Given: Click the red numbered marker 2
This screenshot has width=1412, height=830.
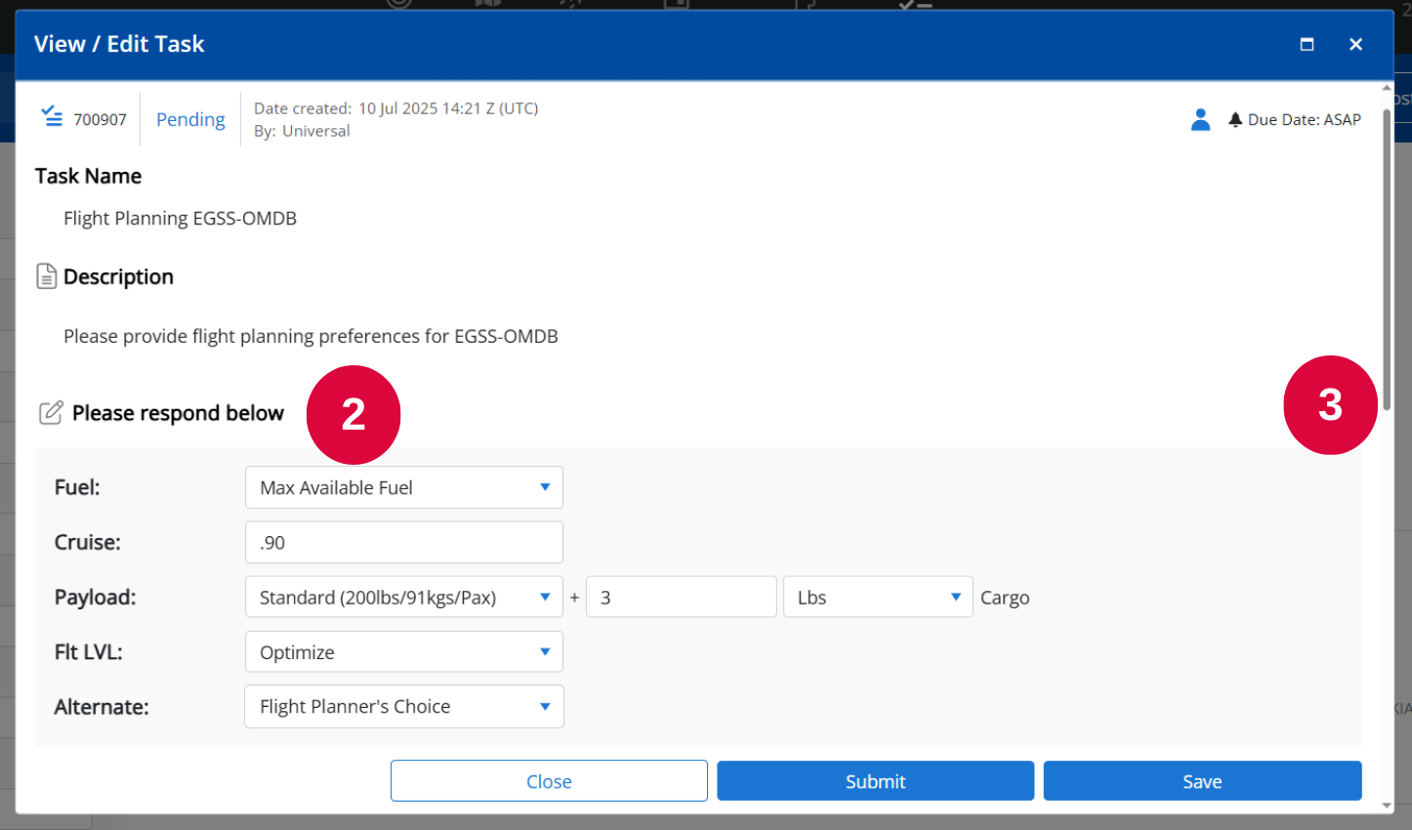Looking at the screenshot, I should coord(353,415).
